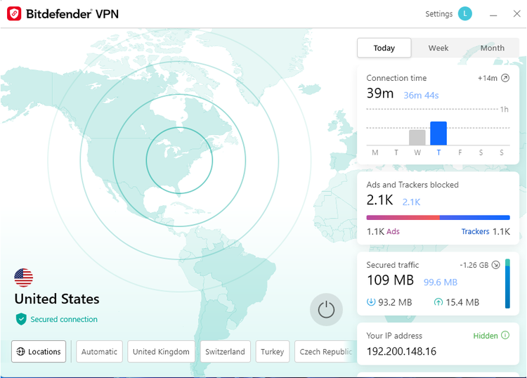Click the Secured connection text
Viewport: 527px width, 378px height.
click(64, 319)
